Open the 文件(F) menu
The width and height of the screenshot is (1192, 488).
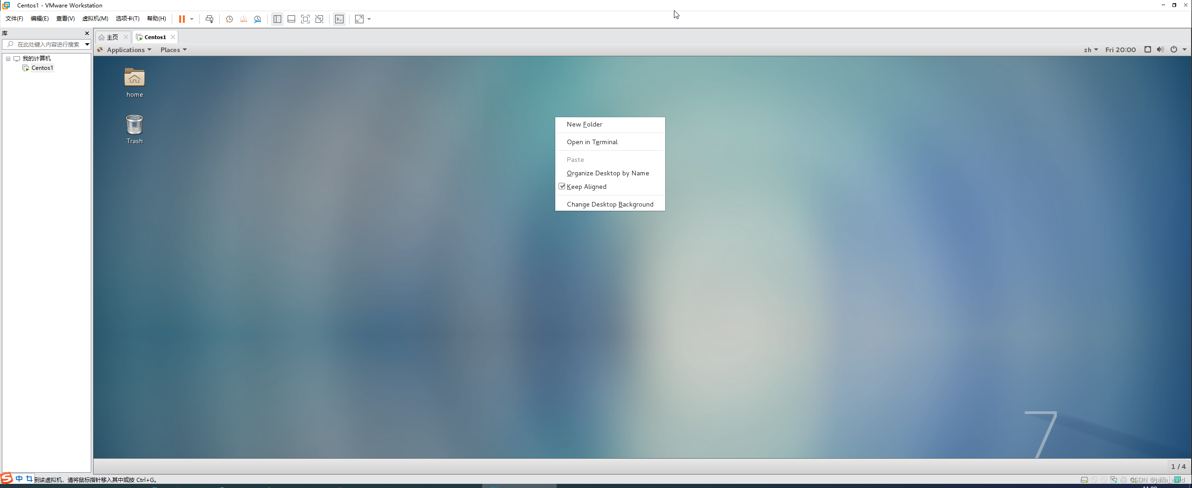(14, 19)
